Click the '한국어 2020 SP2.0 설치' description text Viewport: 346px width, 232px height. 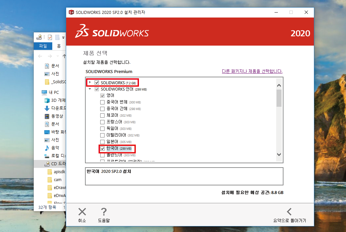click(x=109, y=171)
